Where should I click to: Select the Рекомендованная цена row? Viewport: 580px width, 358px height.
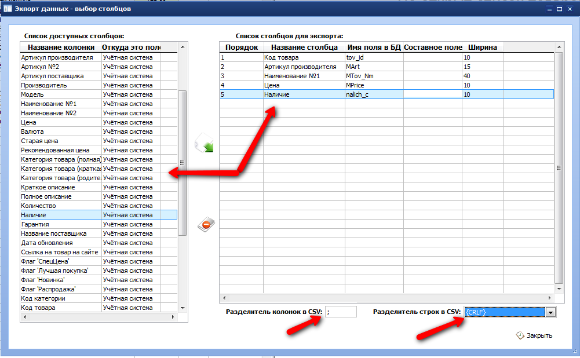[x=99, y=150]
